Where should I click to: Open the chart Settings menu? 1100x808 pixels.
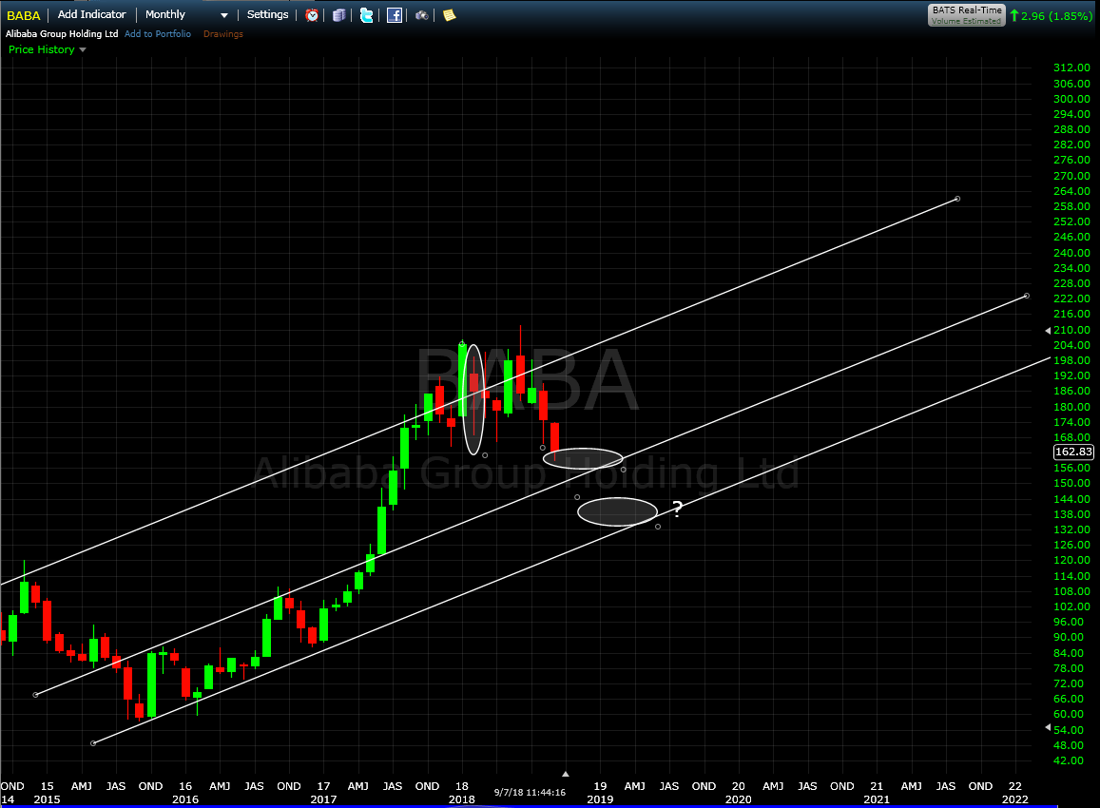click(x=267, y=14)
